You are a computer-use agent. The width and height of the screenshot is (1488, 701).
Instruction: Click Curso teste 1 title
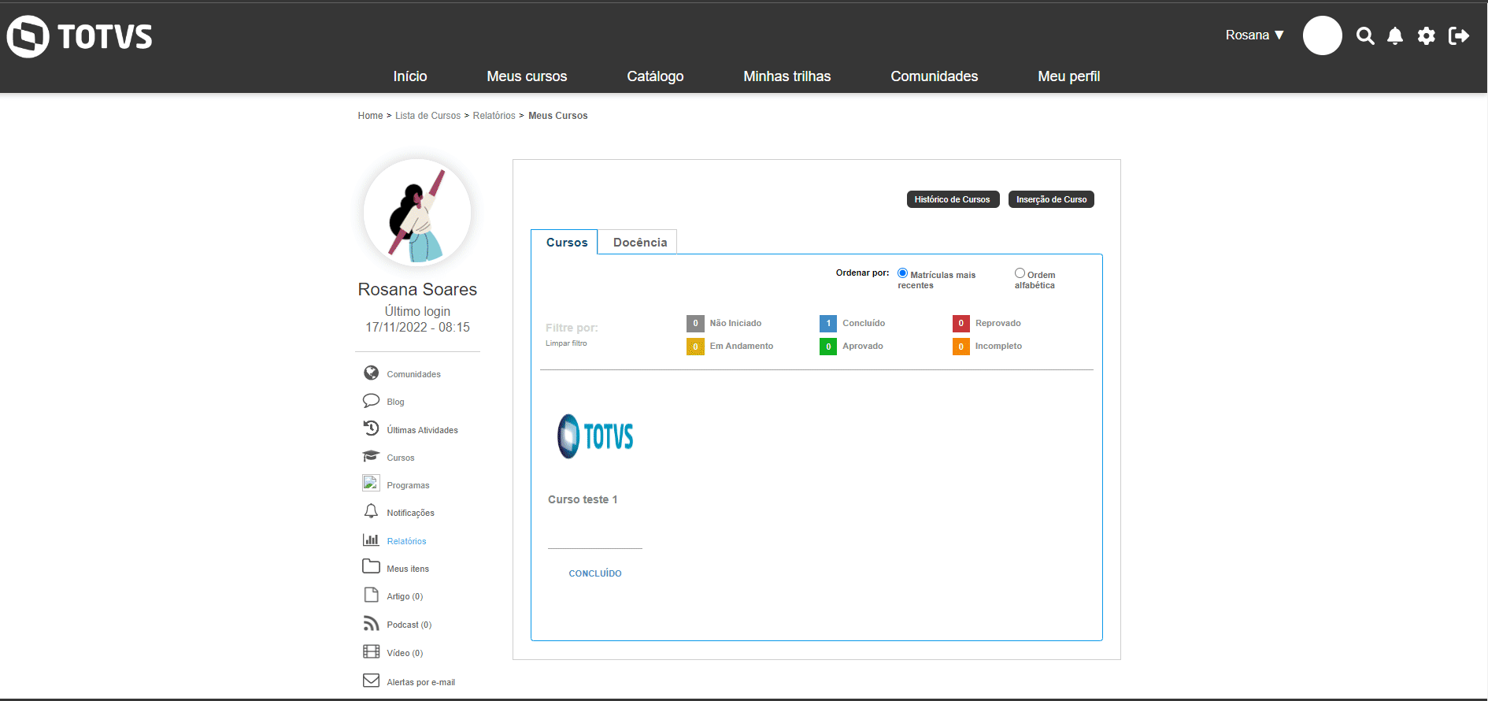click(583, 499)
